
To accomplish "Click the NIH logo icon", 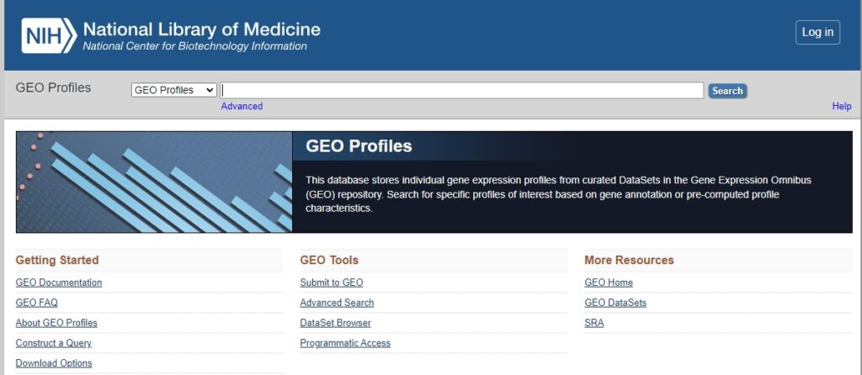I will [49, 35].
